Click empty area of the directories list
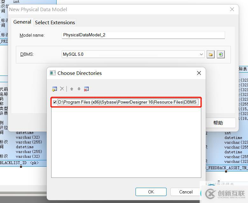The width and height of the screenshot is (248, 203). 126,143
